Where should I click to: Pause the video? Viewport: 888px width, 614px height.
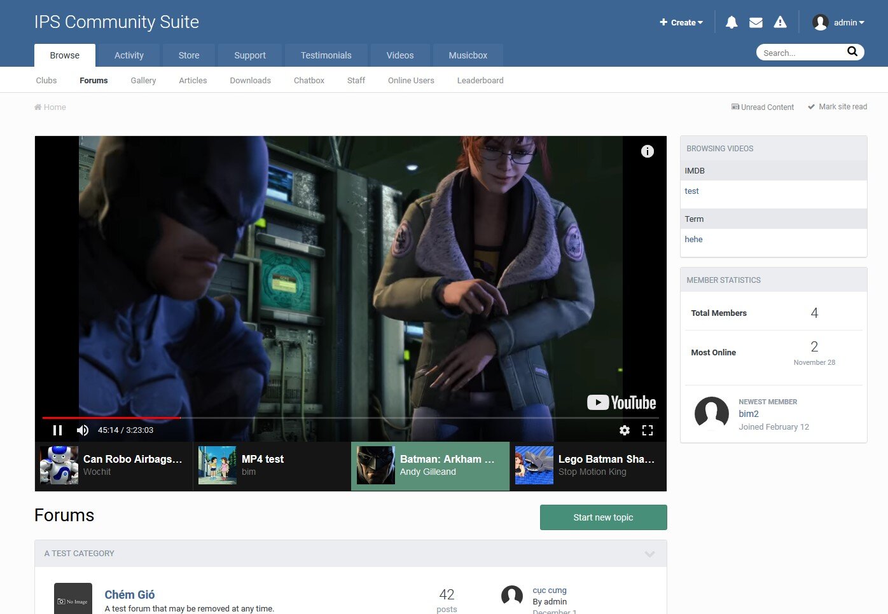[57, 430]
